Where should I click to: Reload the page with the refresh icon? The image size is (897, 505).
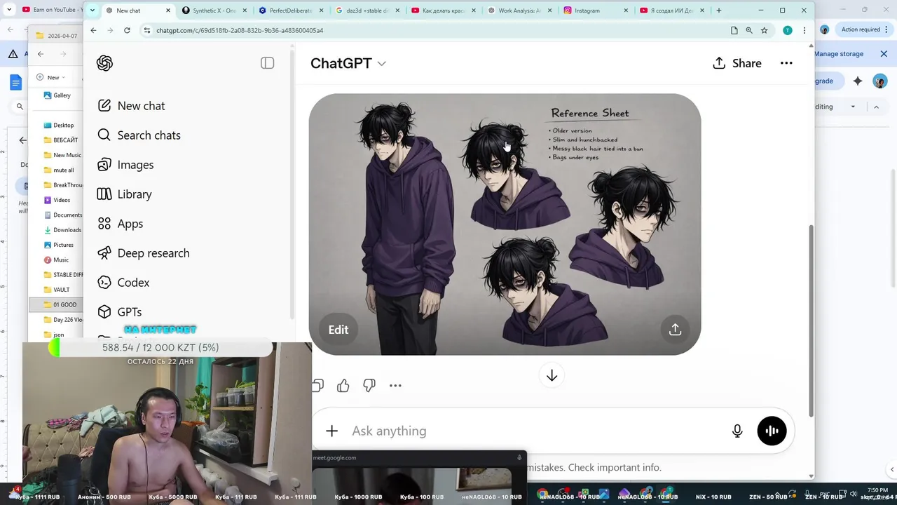click(127, 30)
